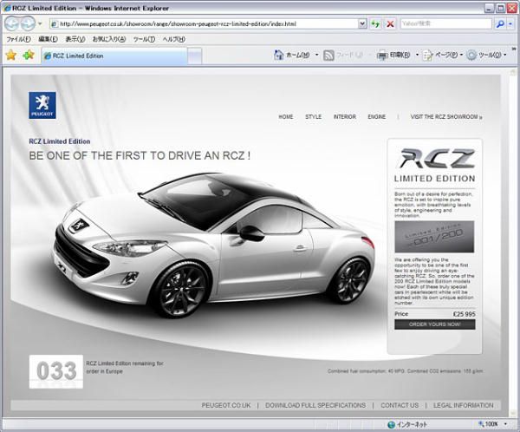Click the ORDER YOURS NOW! button
This screenshot has height=432, width=520.
tap(435, 324)
